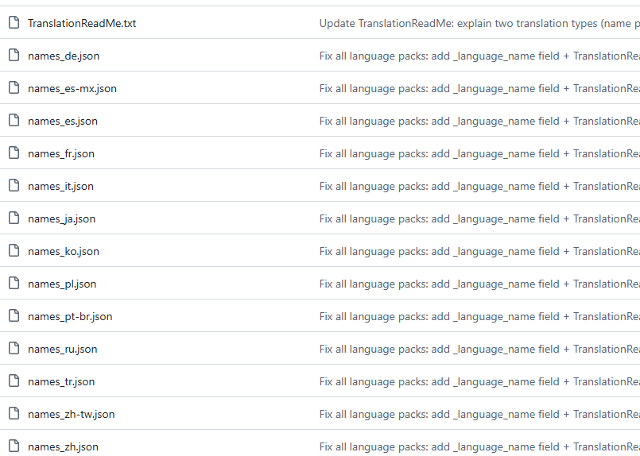Open names_tr.json file link
This screenshot has width=640, height=456.
tap(61, 382)
